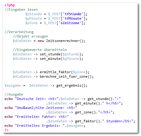Click the 'tfStunde' string literal
Image resolution: width=141 pixels, height=136 pixels.
point(73,14)
